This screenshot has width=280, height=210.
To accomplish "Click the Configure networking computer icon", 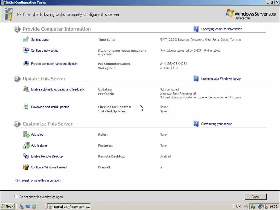I will click(26, 50).
